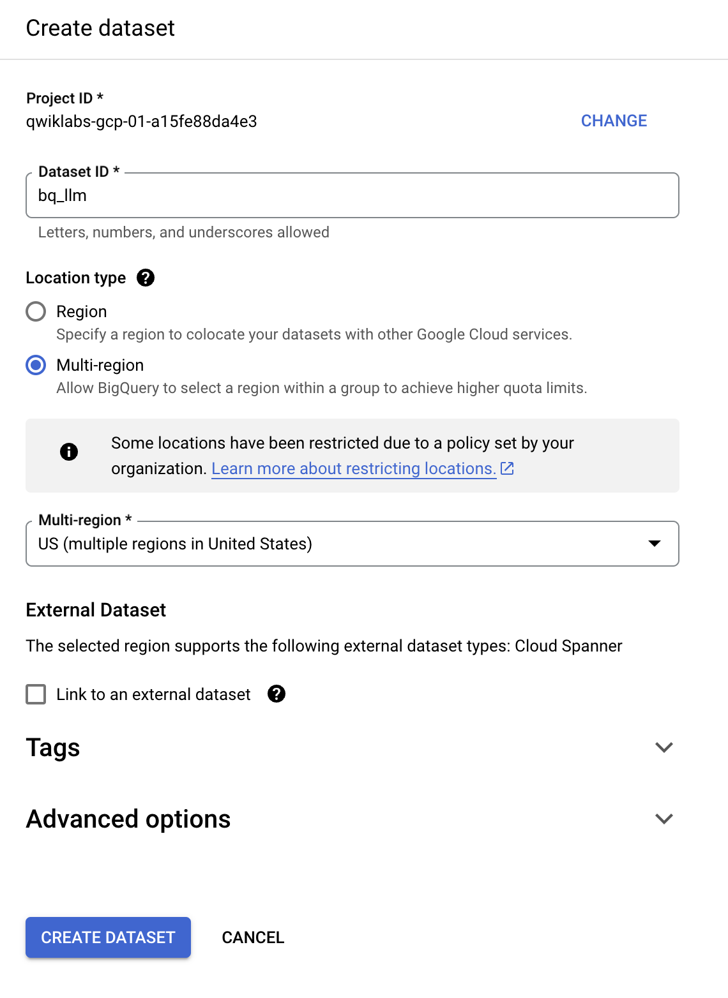
Task: Click the CANCEL button
Action: tap(253, 937)
